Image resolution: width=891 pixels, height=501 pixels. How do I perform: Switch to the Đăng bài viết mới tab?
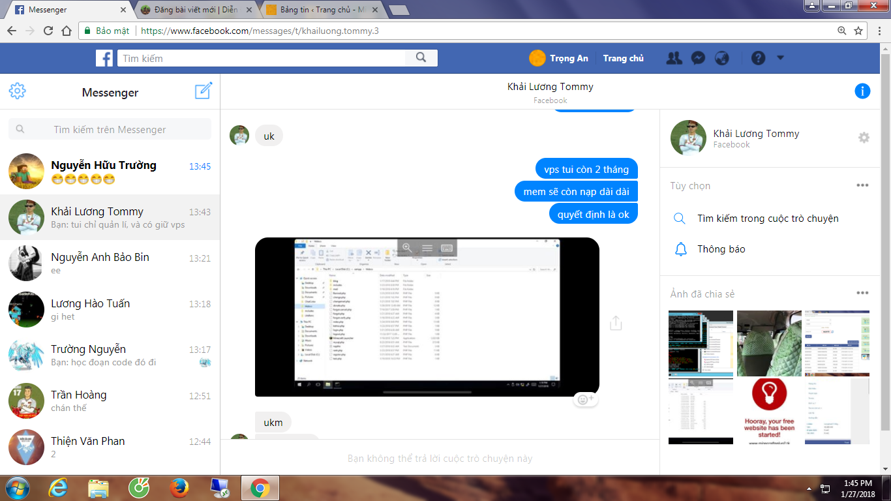tap(196, 10)
